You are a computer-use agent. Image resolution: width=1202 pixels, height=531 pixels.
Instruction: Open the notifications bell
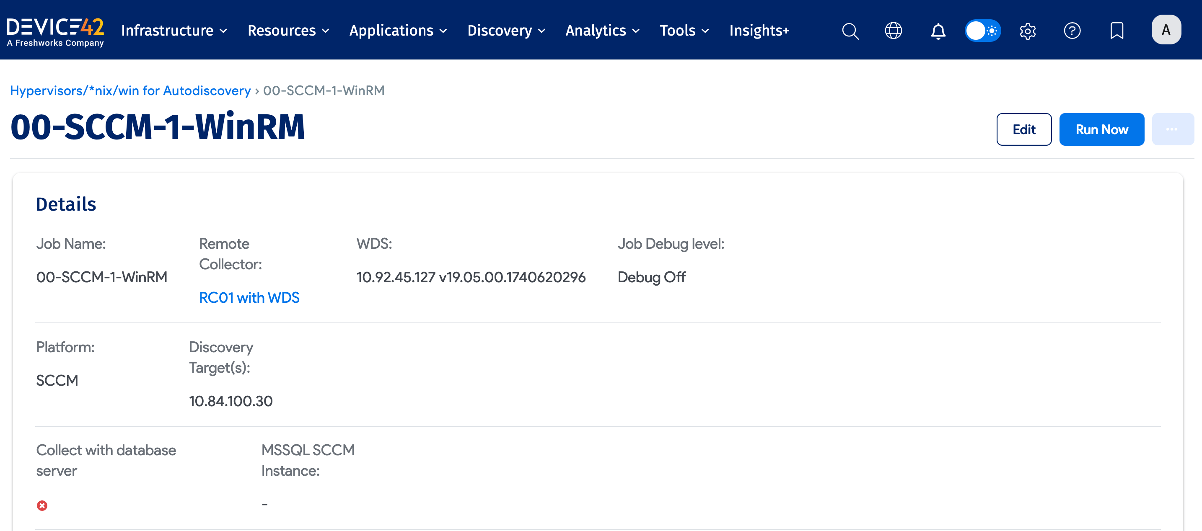click(x=938, y=31)
